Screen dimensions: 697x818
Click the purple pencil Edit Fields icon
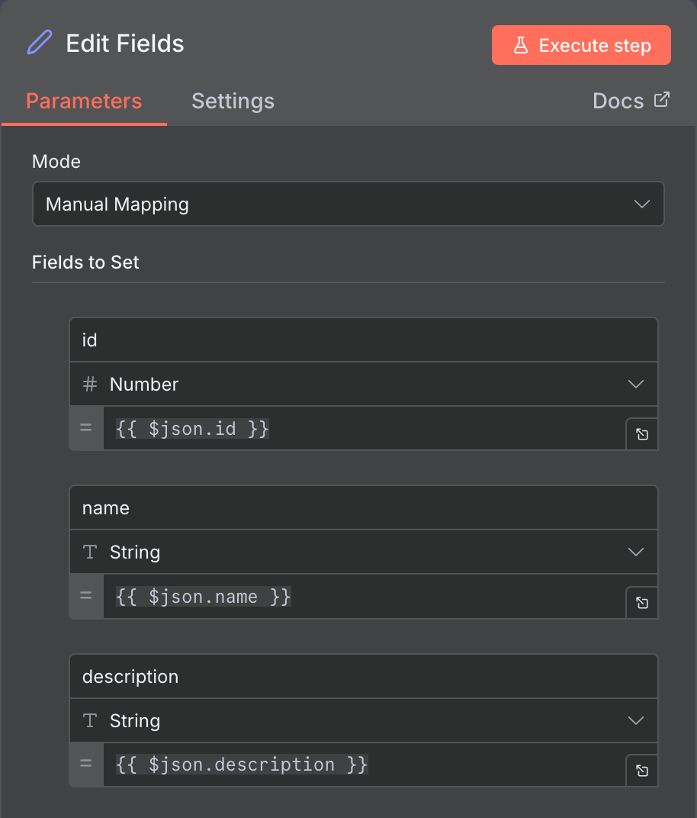pyautogui.click(x=40, y=42)
